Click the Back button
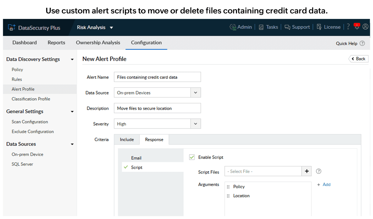This screenshot has height=219, width=373. tap(358, 59)
